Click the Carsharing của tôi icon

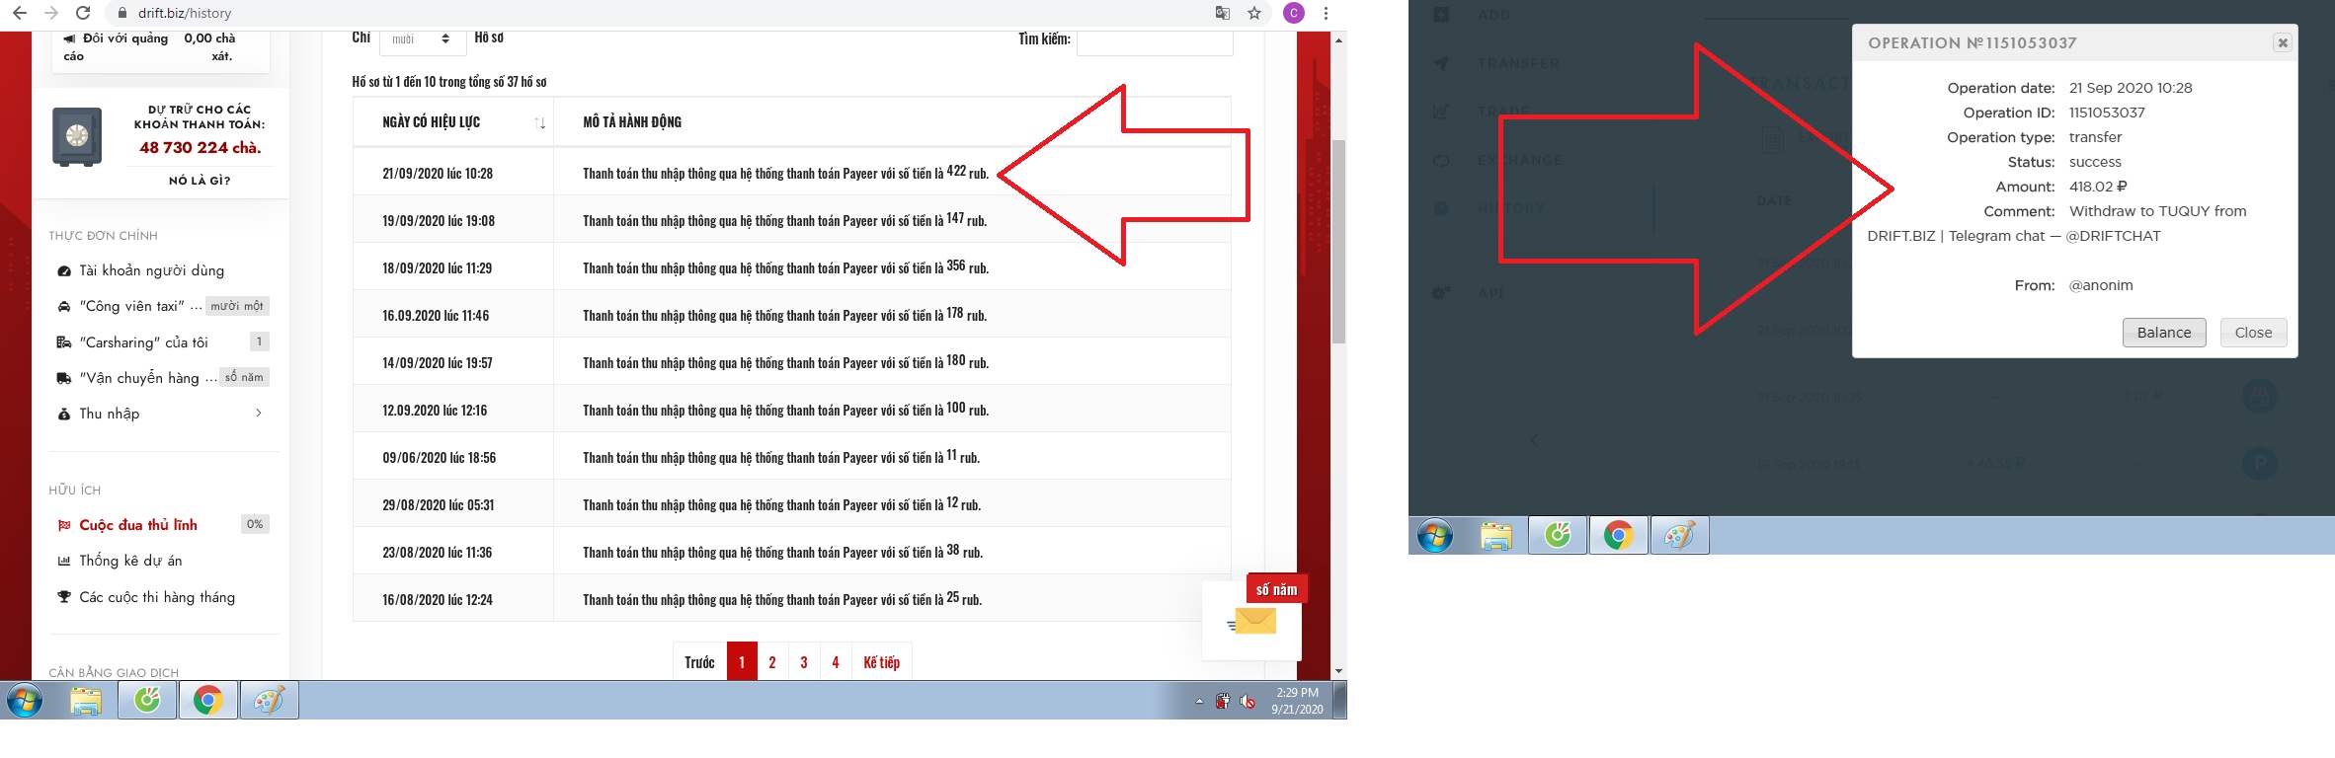click(x=64, y=342)
